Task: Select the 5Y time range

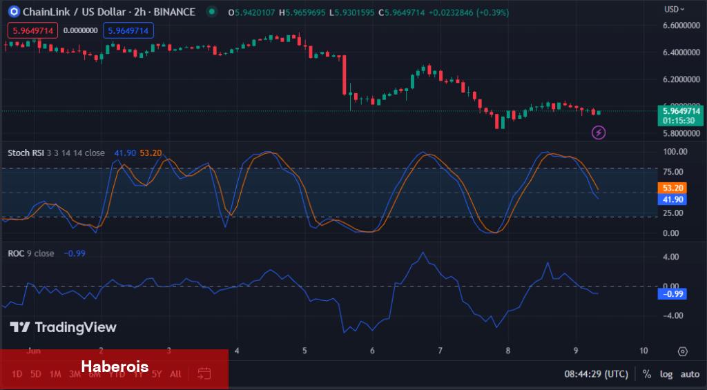Action: (157, 373)
